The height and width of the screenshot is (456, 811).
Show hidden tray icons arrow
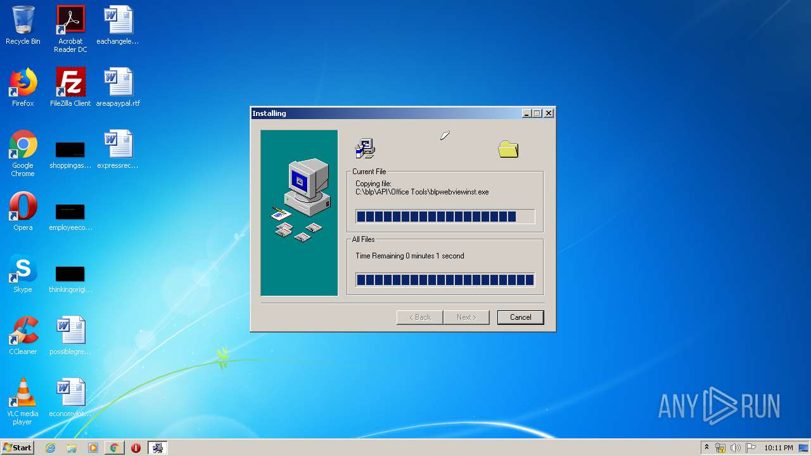click(706, 448)
